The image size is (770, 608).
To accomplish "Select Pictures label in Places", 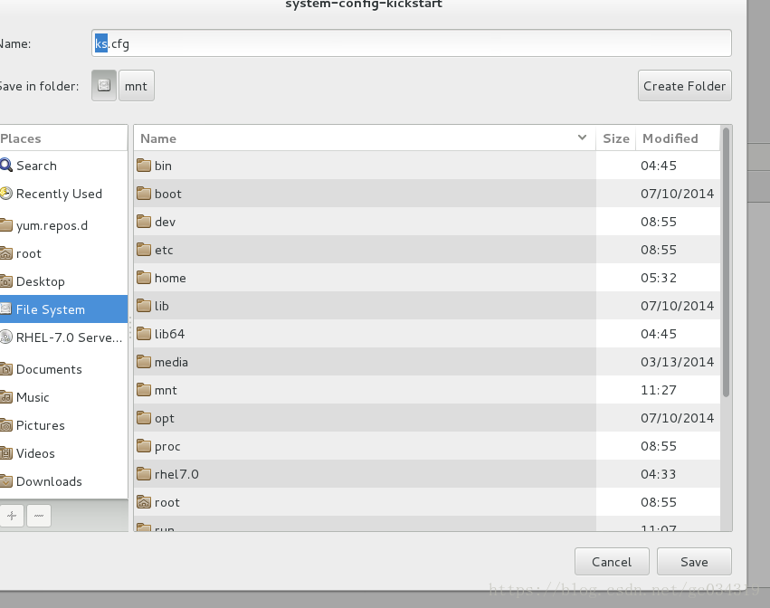I will click(x=41, y=425).
